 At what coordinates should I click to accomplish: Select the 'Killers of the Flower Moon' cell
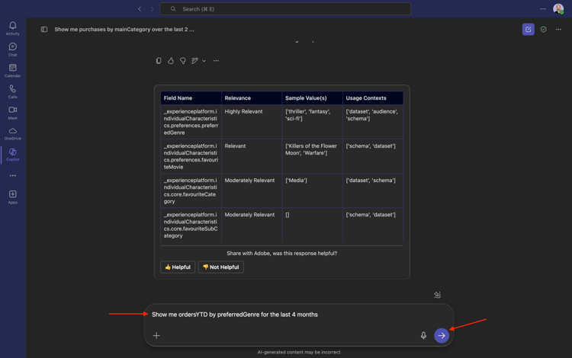(x=312, y=156)
